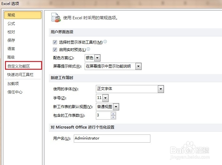The width and height of the screenshot is (222, 165).
Task: Toggle 启用实时预览 checkbox
Action: [x=55, y=49]
